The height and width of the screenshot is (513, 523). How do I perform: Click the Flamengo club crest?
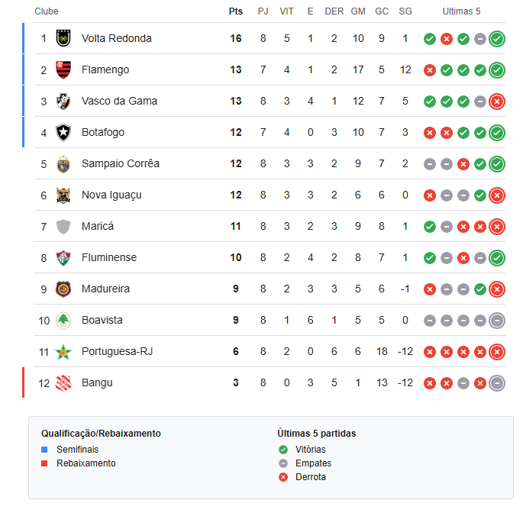click(63, 69)
